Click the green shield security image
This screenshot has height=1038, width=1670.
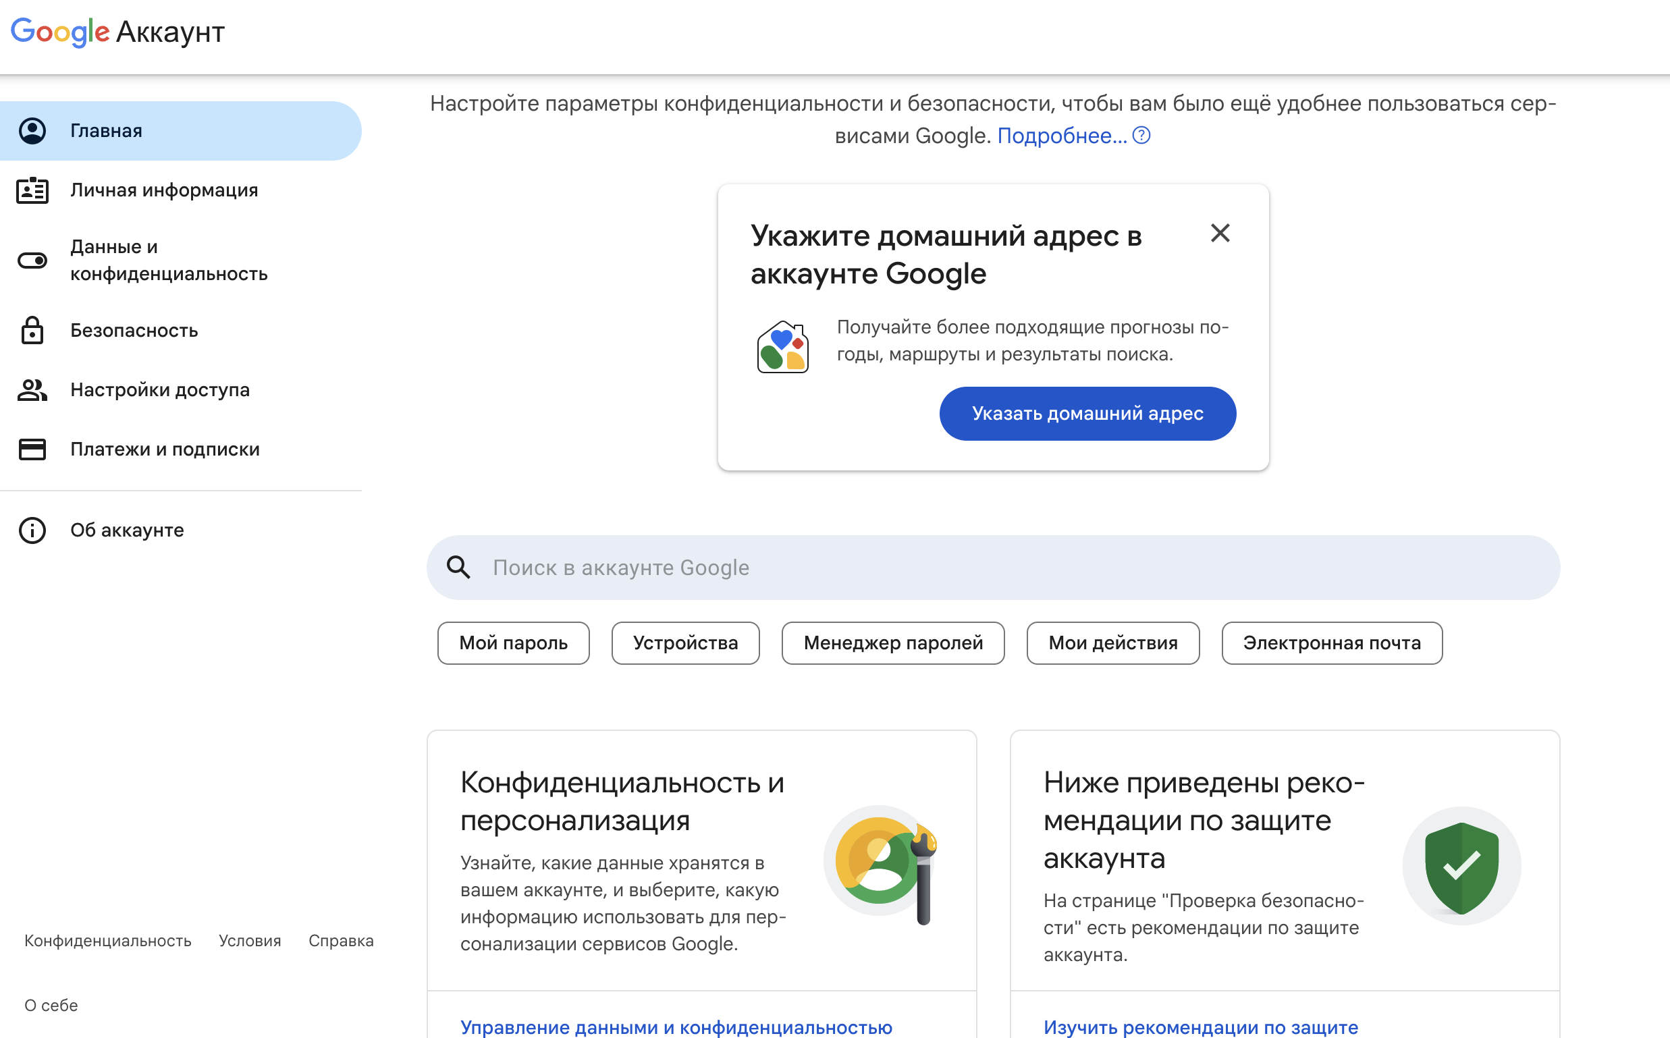coord(1461,867)
